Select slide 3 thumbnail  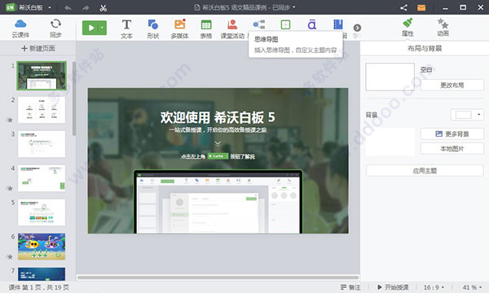[42, 144]
